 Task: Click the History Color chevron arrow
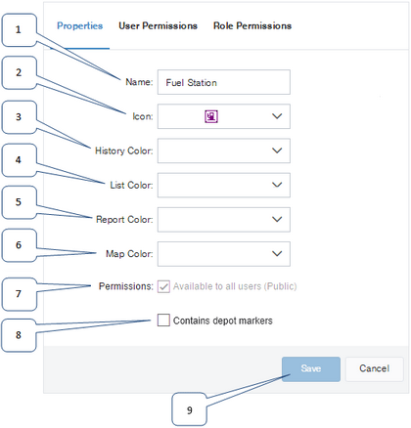[x=277, y=150]
